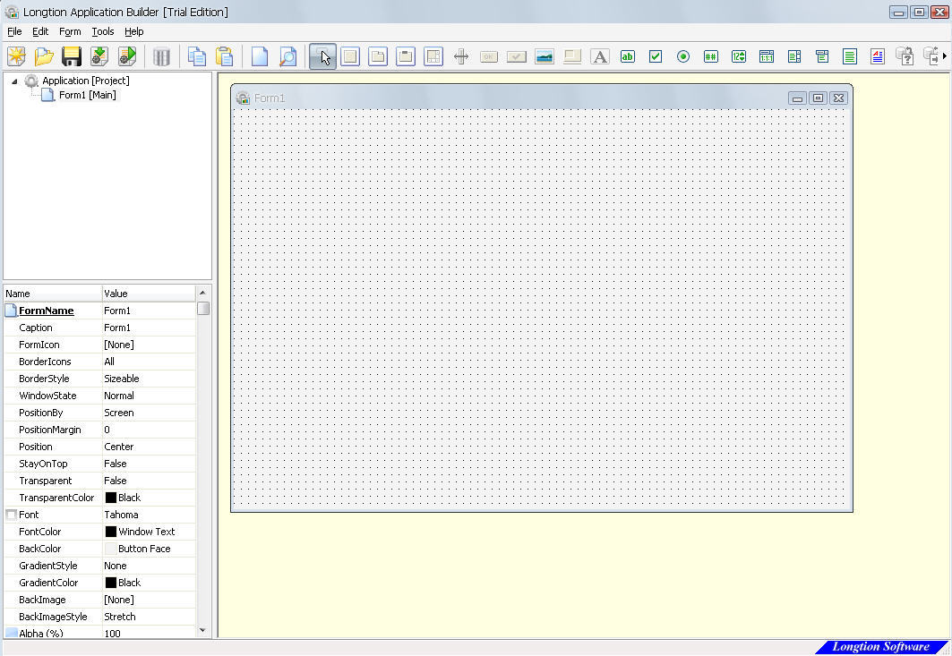Open an existing project from the toolbar
The height and width of the screenshot is (656, 952).
pyautogui.click(x=45, y=55)
